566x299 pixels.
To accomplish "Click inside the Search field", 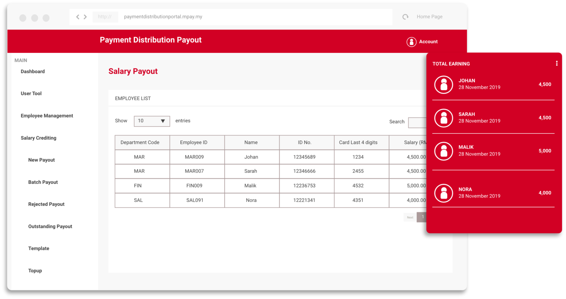I will (417, 122).
